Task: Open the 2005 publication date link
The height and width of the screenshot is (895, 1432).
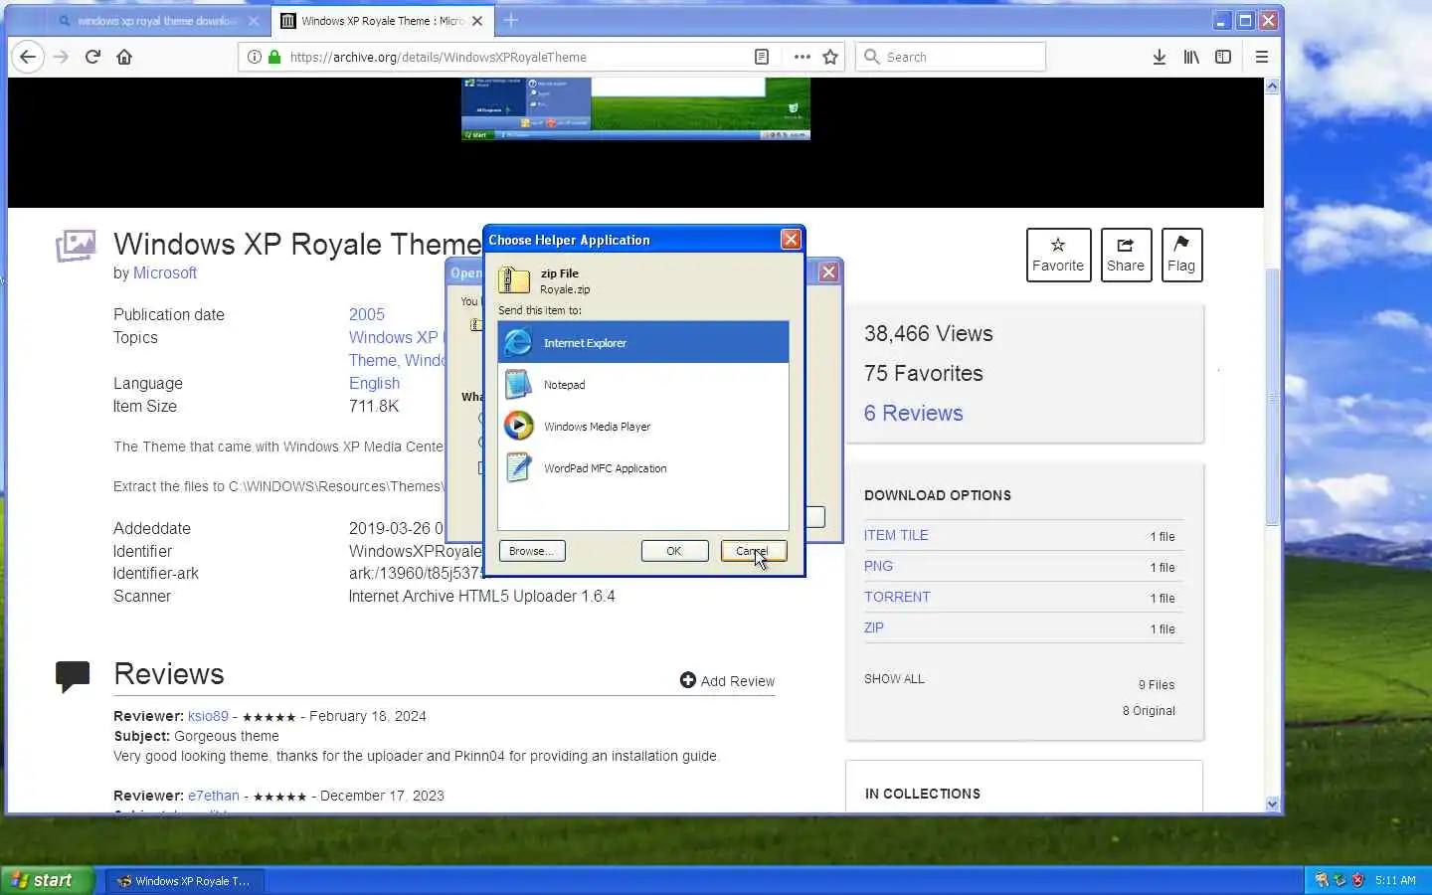Action: 366,314
